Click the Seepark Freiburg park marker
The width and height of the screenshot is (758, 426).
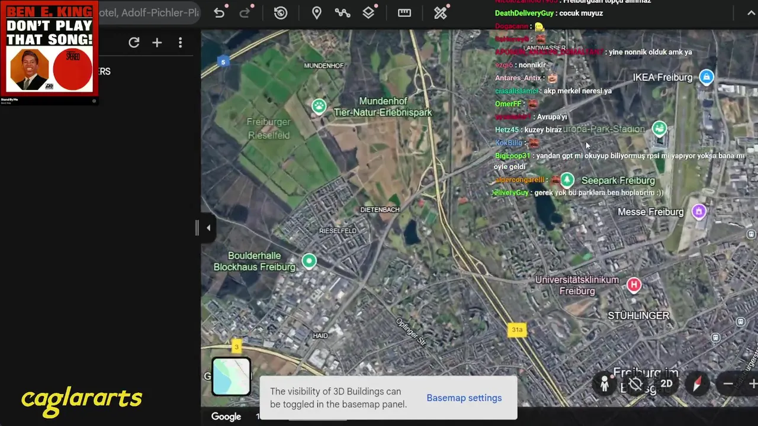567,180
